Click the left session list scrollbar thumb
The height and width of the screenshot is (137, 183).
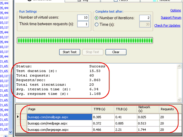click(10, 102)
